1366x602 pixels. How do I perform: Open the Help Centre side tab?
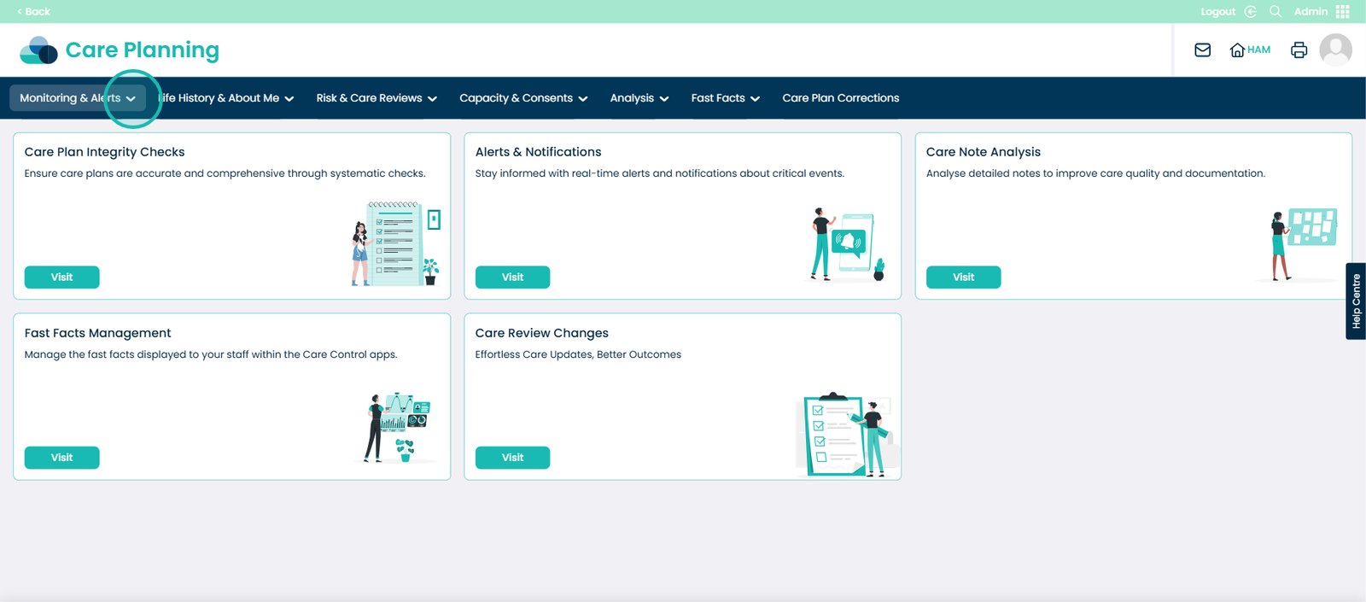(x=1356, y=301)
